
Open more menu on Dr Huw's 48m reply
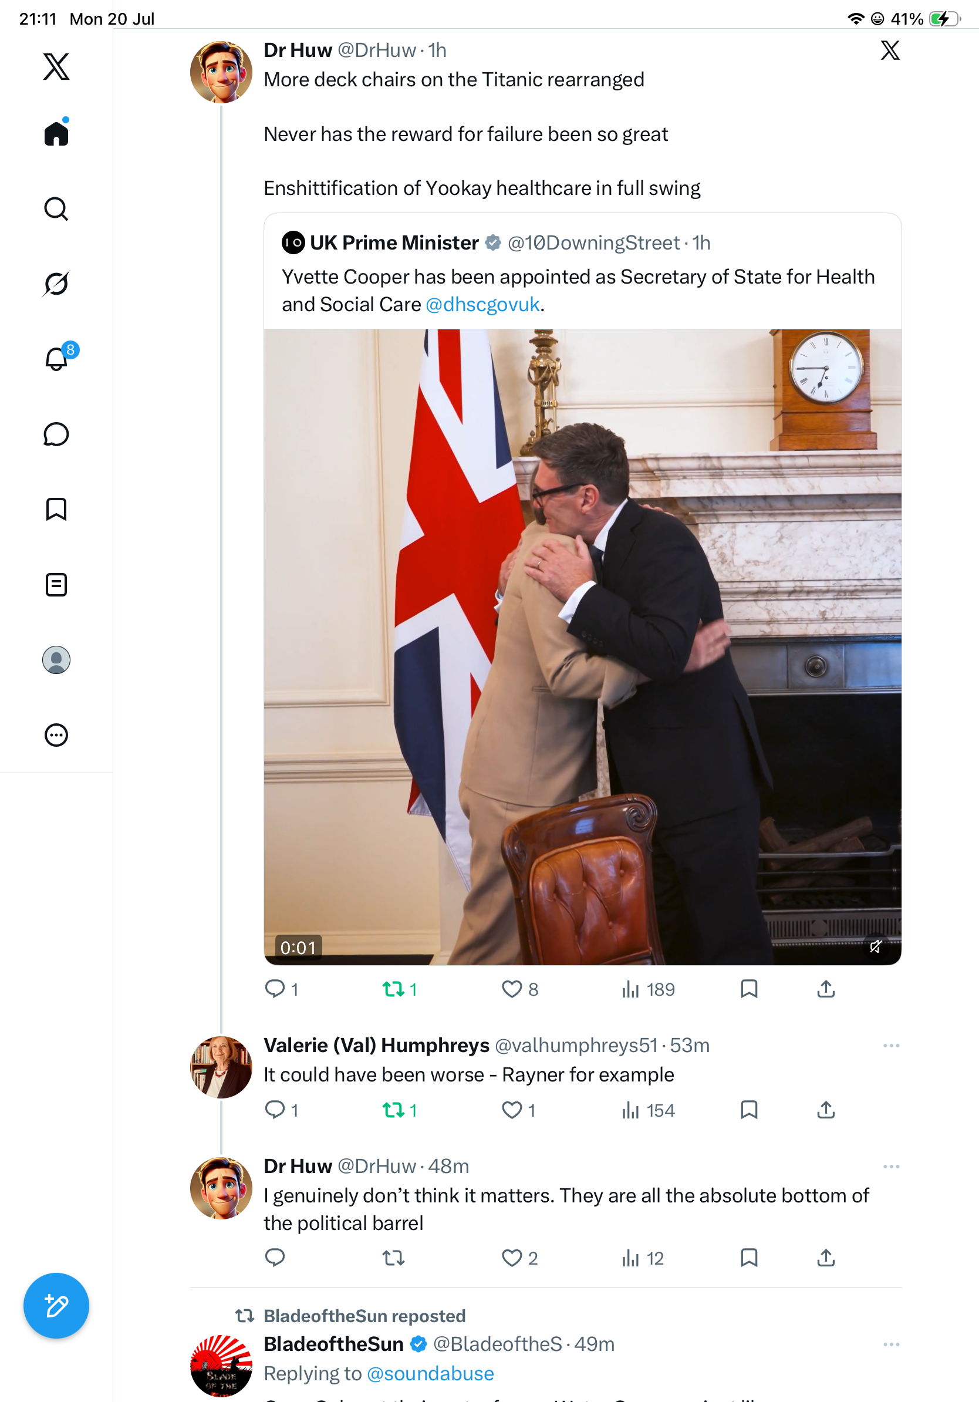coord(891,1167)
